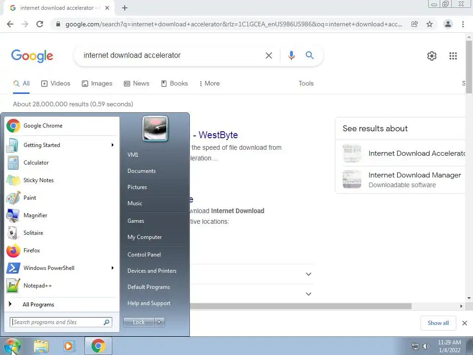Image resolution: width=473 pixels, height=355 pixels.
Task: Click the Start menu user picture
Action: (155, 129)
